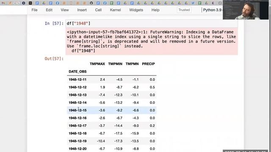Open the Widgets menu
This screenshot has height=152, width=271.
click(136, 10)
